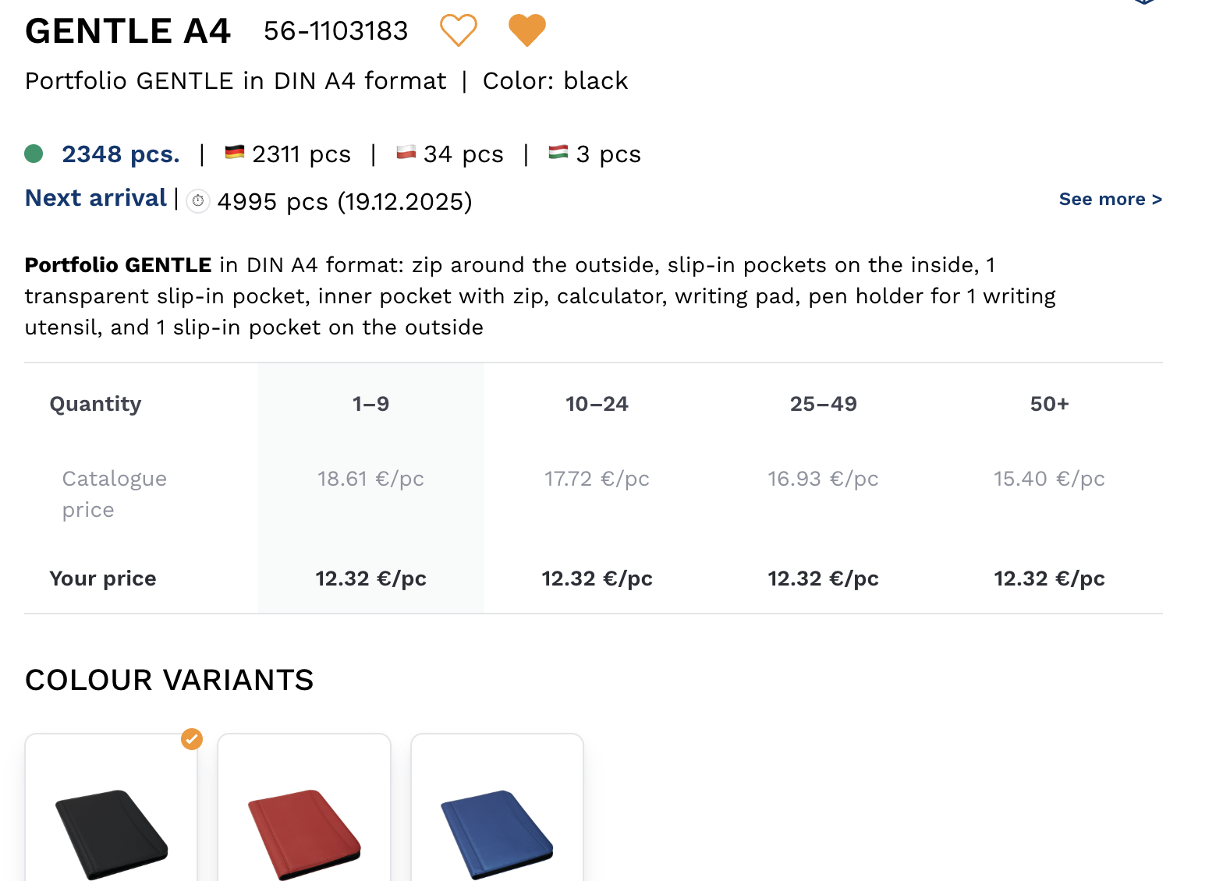Click the 12.32 €/pc price for 50+

tap(1049, 578)
